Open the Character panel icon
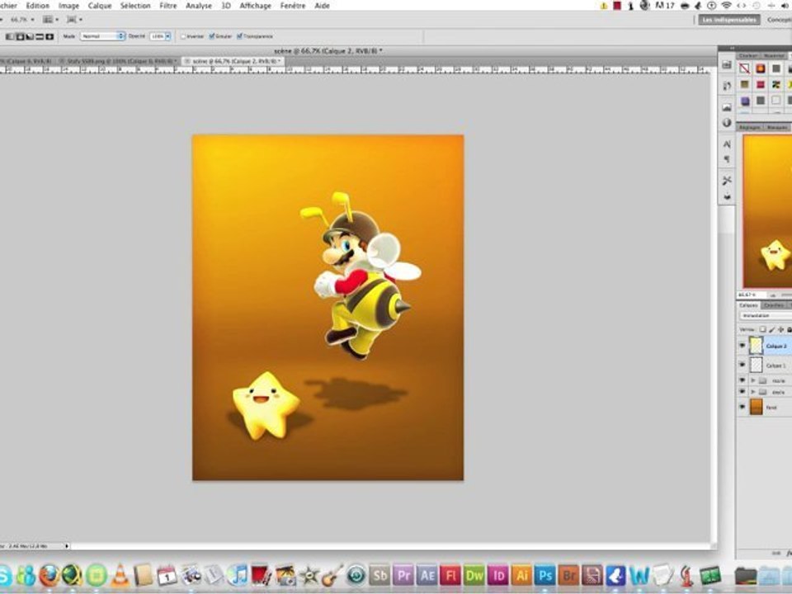792x594 pixels. coord(727,144)
